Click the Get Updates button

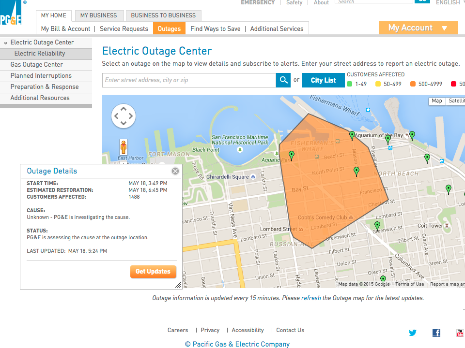(153, 272)
